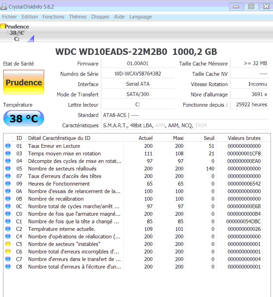This screenshot has width=273, height=297.
Task: Click the blue status icon for row 05
Action: click(x=8, y=169)
